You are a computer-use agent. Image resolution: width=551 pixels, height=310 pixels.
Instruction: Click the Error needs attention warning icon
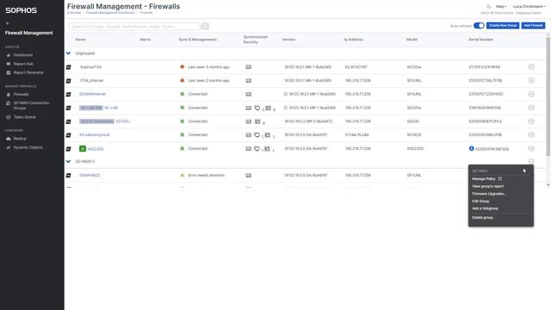point(182,175)
